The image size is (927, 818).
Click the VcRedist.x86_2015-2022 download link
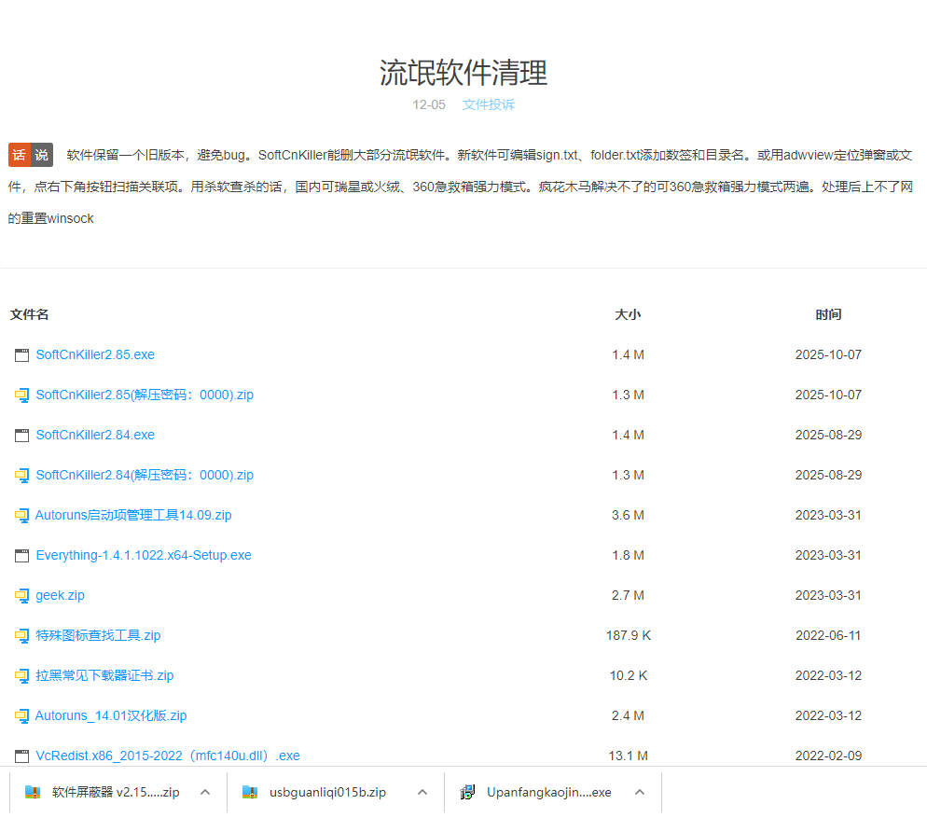pyautogui.click(x=162, y=756)
